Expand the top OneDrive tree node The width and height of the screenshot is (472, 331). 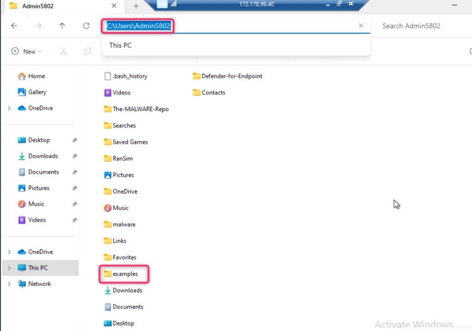(x=9, y=108)
